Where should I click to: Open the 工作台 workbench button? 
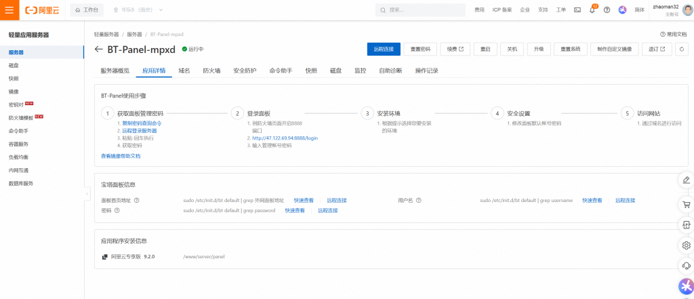click(87, 9)
